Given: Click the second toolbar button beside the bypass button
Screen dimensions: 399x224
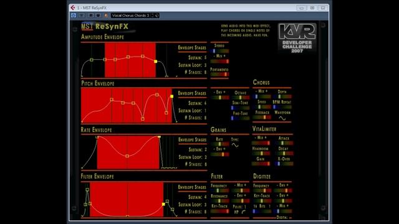Looking at the screenshot, I should point(82,16).
